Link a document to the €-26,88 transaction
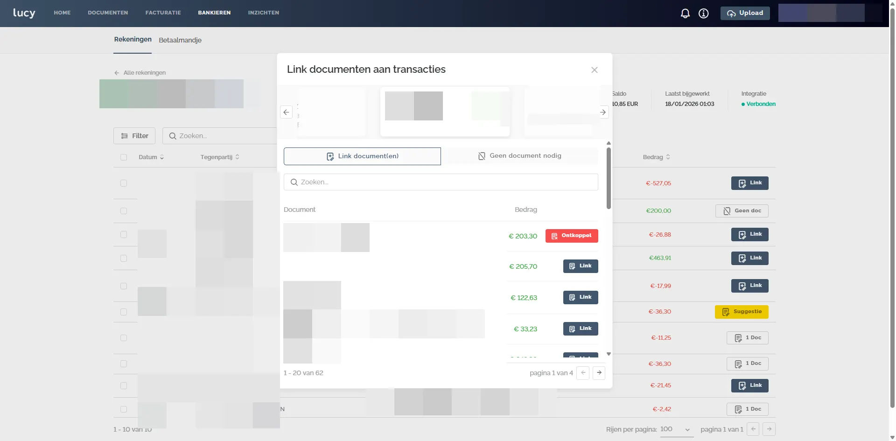 (749, 235)
